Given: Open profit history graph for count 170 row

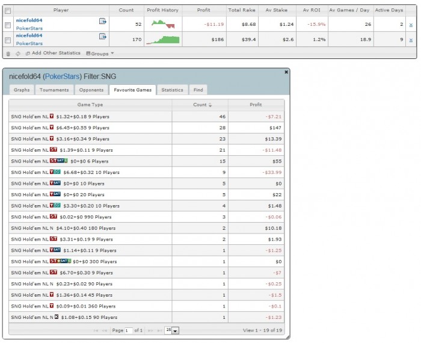Looking at the screenshot, I should (163, 40).
